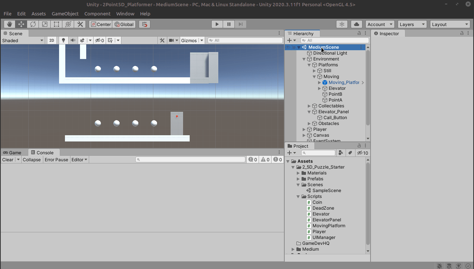
Task: Toggle grid snapping in the main toolbar
Action: click(145, 24)
